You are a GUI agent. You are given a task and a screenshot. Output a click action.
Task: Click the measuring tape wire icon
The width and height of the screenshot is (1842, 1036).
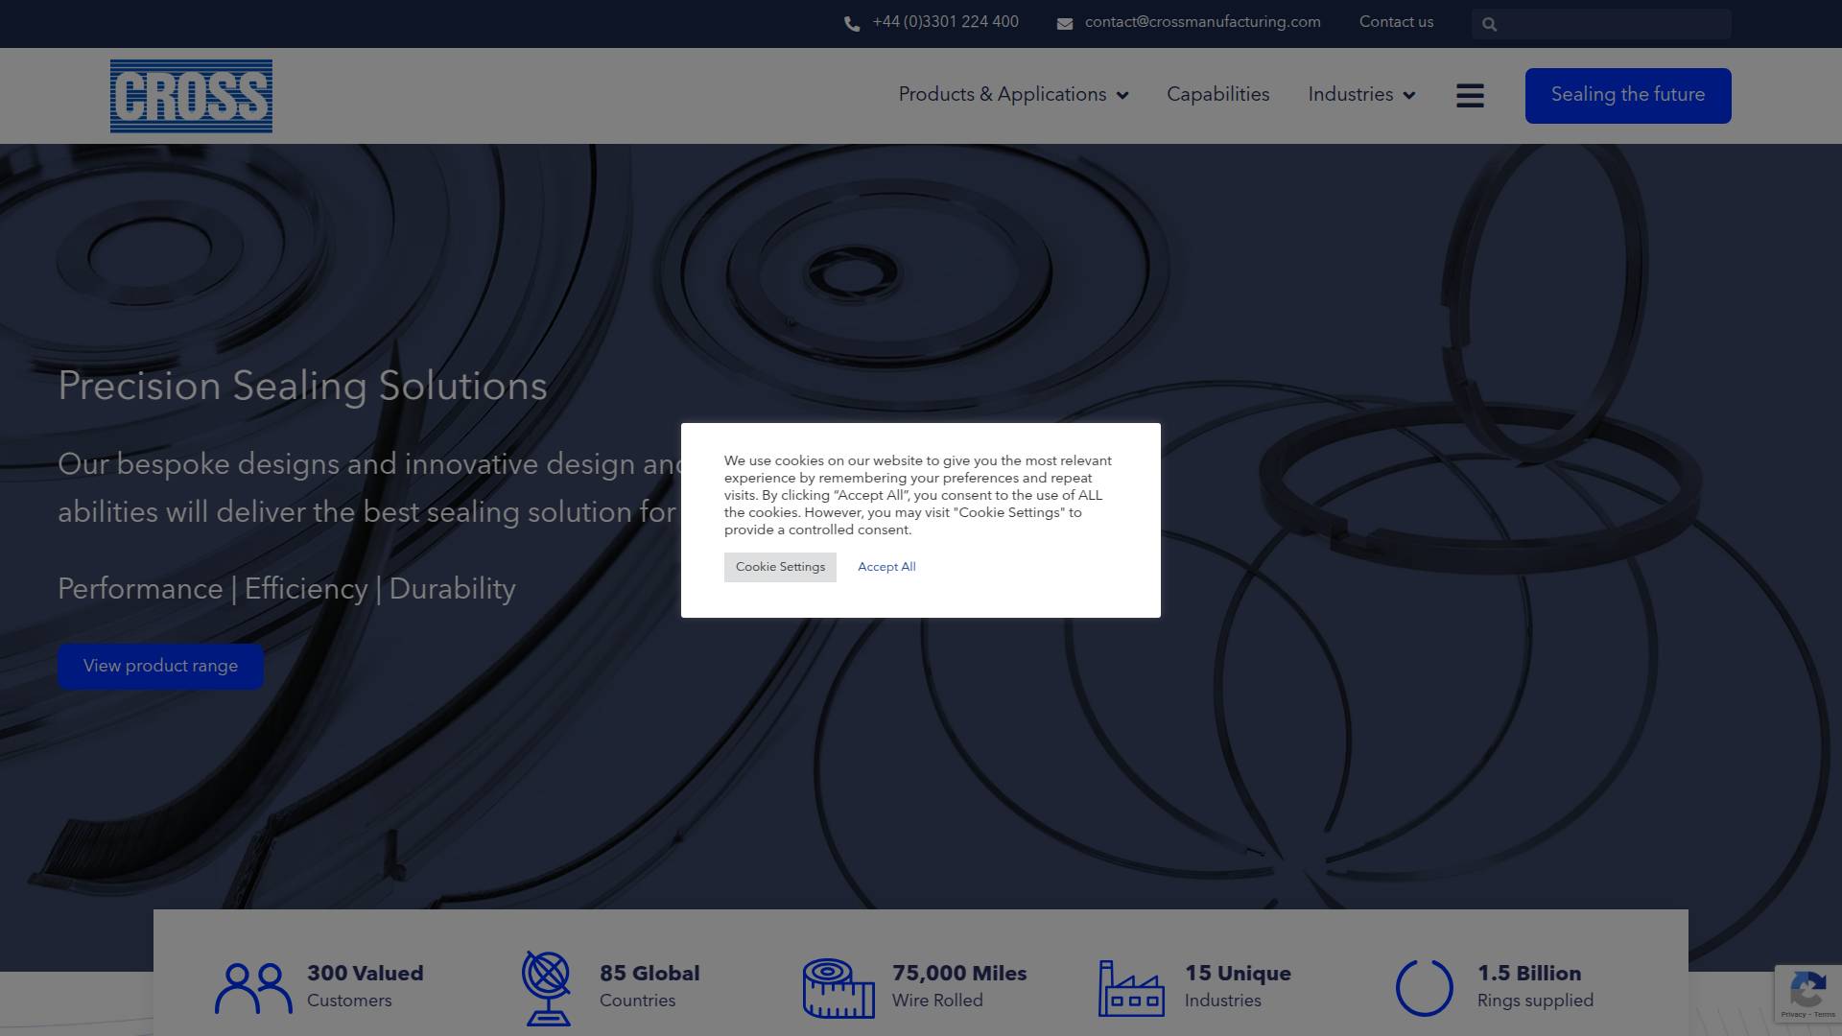click(x=838, y=988)
